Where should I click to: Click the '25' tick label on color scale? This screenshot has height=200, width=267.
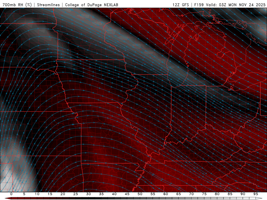(x=76, y=194)
